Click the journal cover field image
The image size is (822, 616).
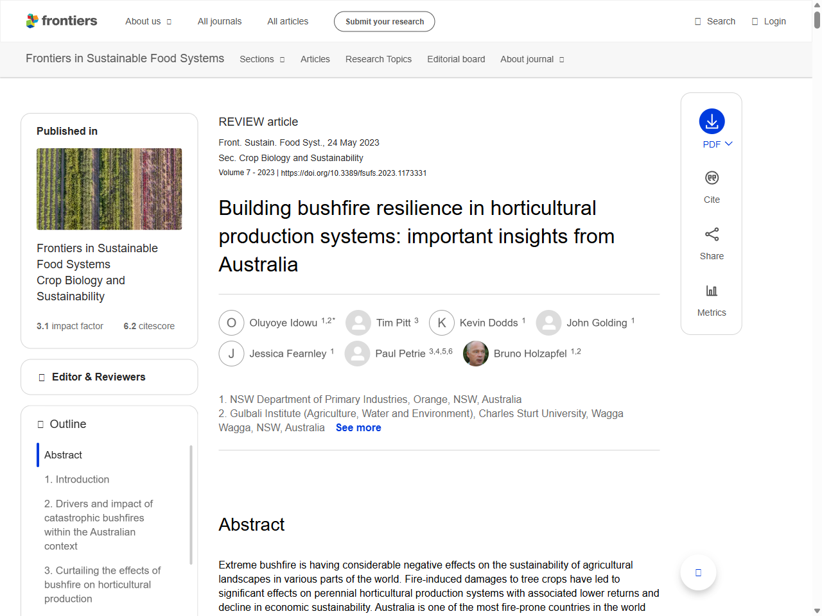pyautogui.click(x=109, y=189)
